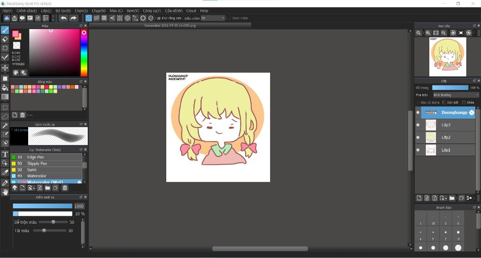Click zoom in icon in Navigator panel
Viewport: 481px width, 258px height.
428,33
